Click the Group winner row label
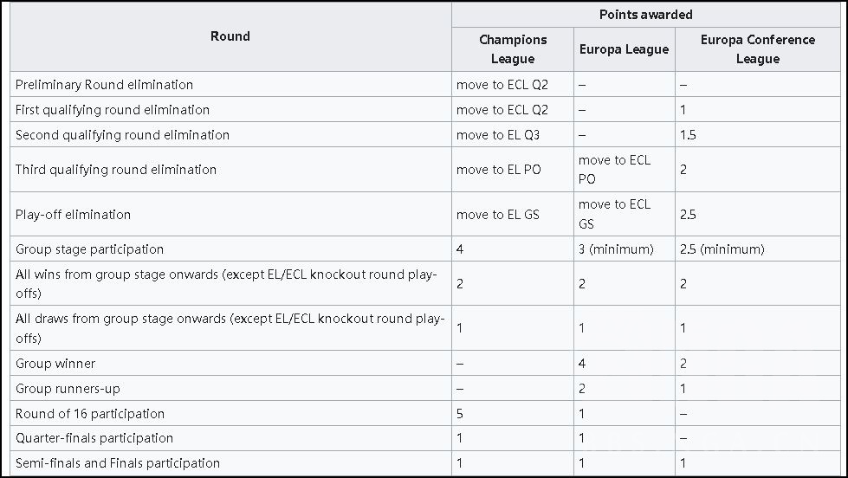Screen dimensions: 848x478 [55, 364]
